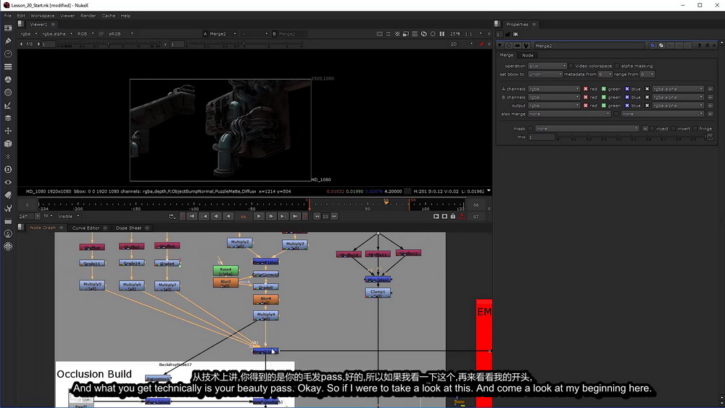The height and width of the screenshot is (408, 725).
Task: Click the Merge2 node name field
Action: point(589,46)
